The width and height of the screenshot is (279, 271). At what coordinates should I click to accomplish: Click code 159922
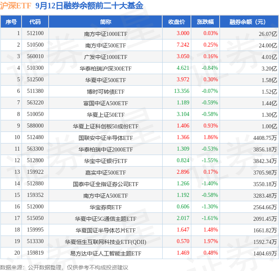tap(35, 172)
